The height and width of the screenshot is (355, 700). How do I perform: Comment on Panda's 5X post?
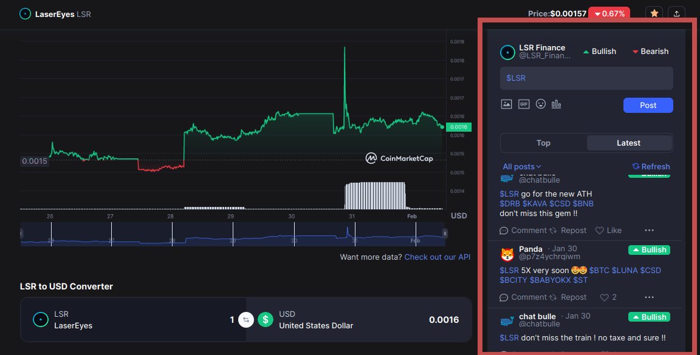coord(523,297)
